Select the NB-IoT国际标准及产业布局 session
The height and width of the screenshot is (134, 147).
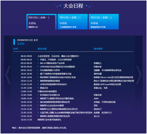tap(52, 63)
